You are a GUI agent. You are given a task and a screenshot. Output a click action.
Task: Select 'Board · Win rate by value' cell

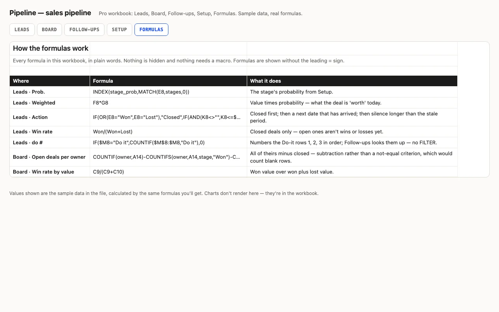50,172
